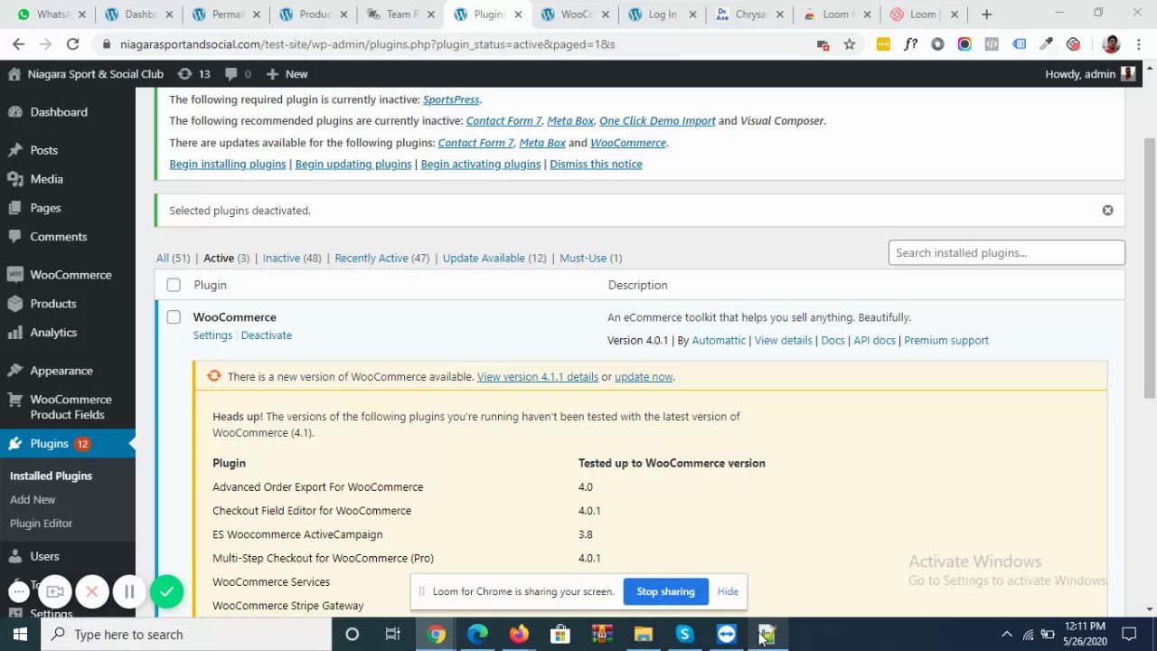
Task: Open Windows notification center
Action: pyautogui.click(x=1129, y=634)
